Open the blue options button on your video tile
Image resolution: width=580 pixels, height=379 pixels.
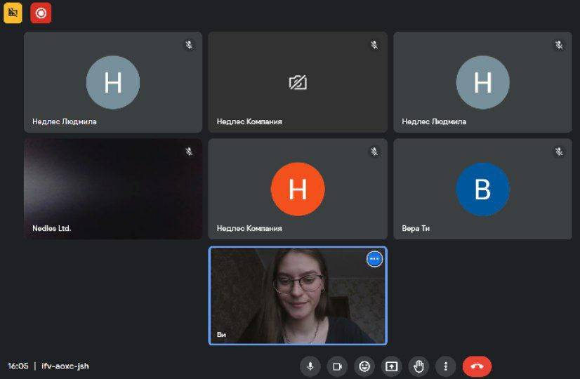pos(374,259)
